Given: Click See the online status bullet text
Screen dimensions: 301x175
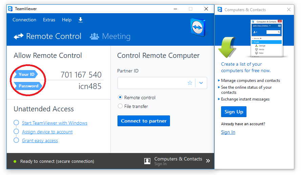Looking at the screenshot, I should (246, 90).
